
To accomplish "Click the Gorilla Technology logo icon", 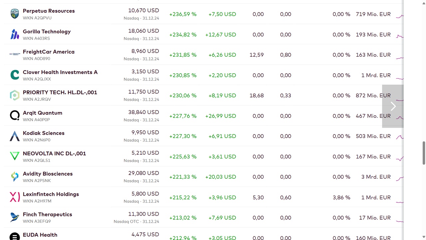I will coord(15,34).
